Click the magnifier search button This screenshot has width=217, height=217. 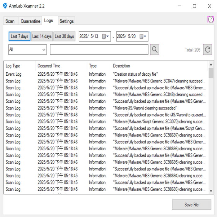point(155,50)
